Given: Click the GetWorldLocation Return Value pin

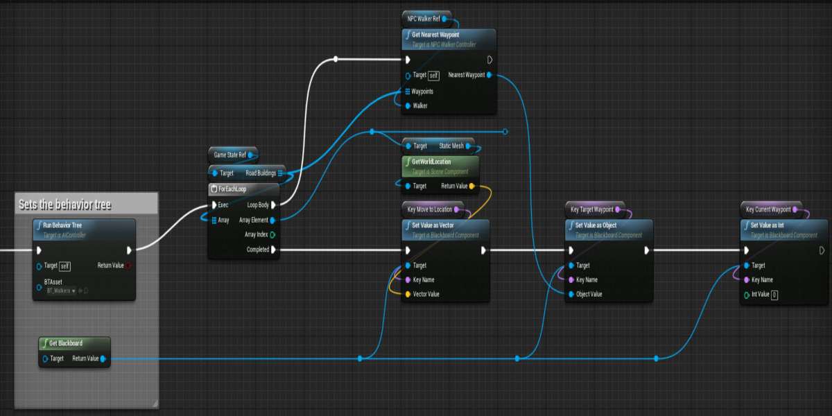Looking at the screenshot, I should (x=472, y=187).
